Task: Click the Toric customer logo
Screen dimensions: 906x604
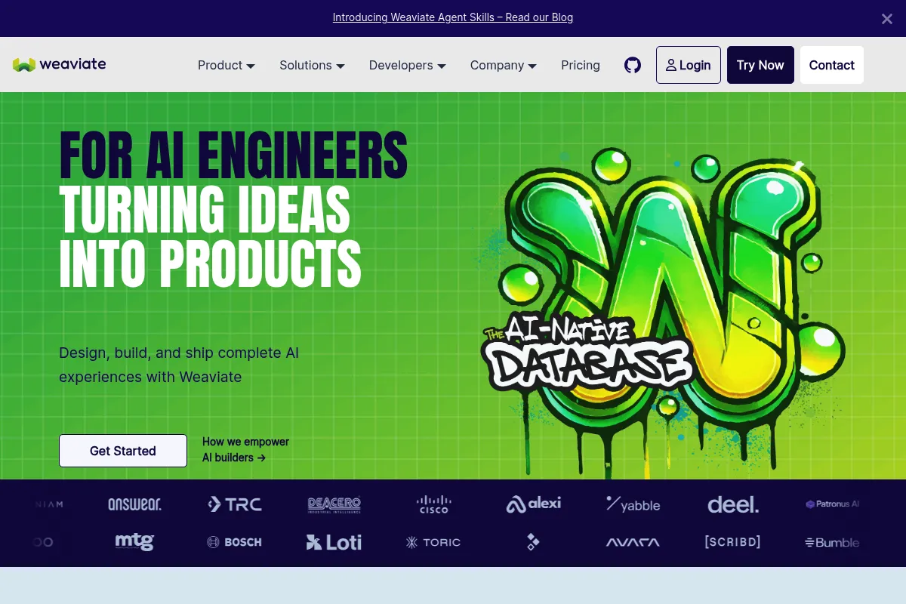Action: [x=434, y=542]
